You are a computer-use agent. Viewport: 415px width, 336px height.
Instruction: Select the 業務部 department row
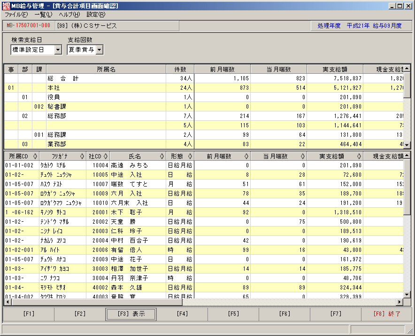tap(204, 144)
